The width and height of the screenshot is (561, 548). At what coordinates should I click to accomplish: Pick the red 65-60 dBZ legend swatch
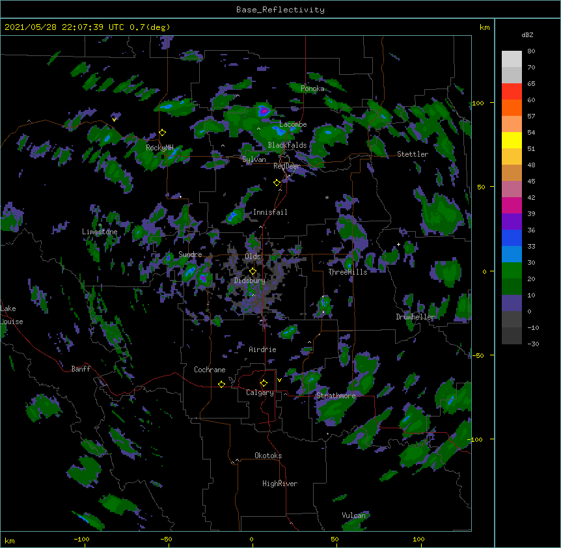(512, 92)
